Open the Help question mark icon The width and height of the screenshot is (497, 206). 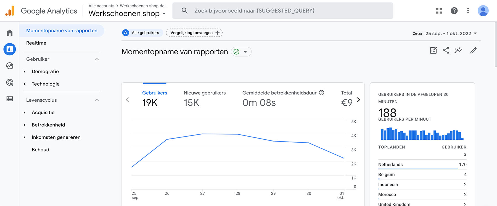[x=454, y=11]
